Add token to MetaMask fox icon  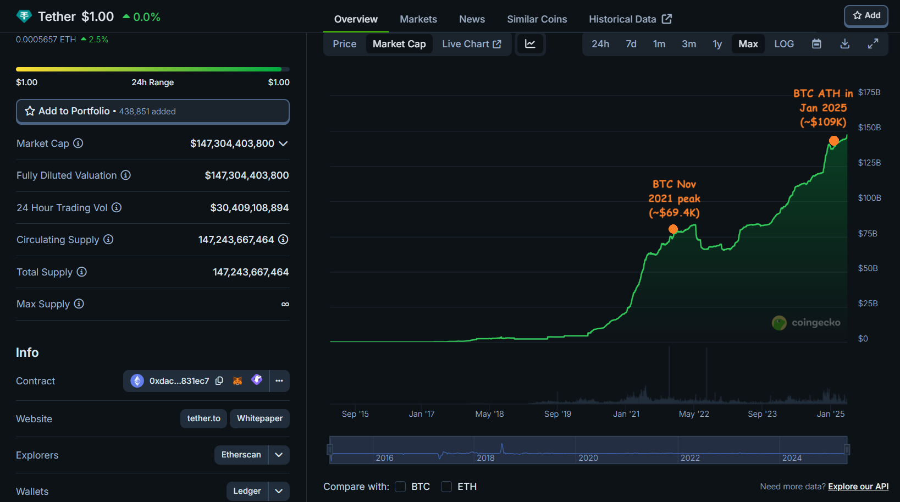[238, 380]
